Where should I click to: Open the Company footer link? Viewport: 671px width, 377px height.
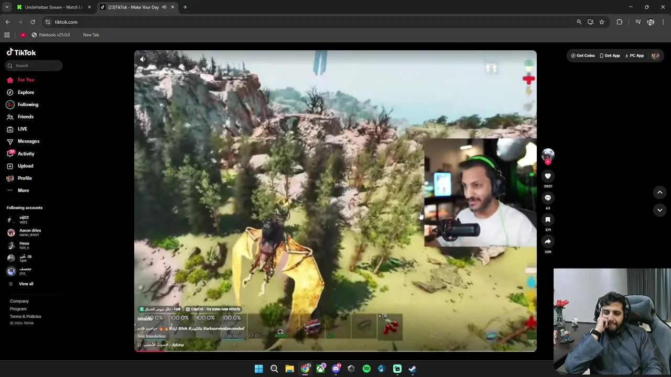[19, 301]
